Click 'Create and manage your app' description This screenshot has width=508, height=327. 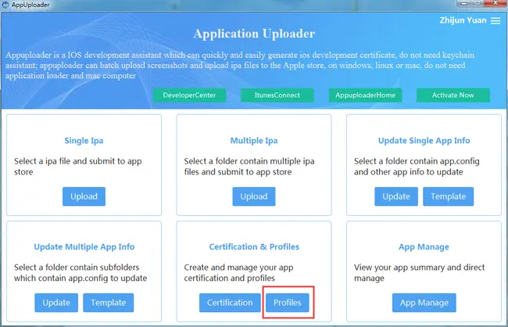click(239, 272)
